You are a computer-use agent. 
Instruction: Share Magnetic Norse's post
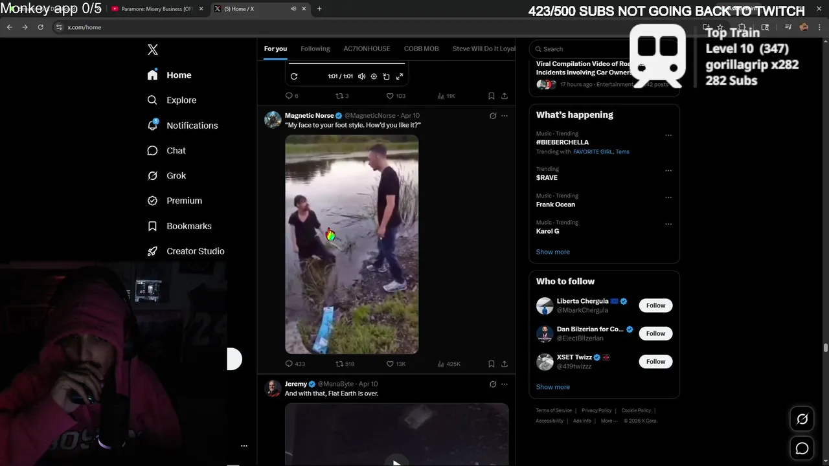point(505,364)
